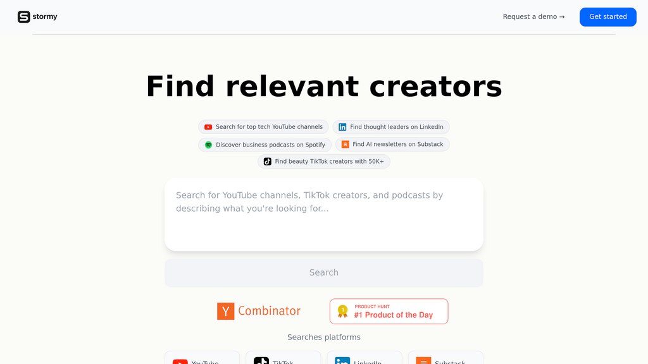Open the Request a demo link
This screenshot has width=648, height=364.
533,16
